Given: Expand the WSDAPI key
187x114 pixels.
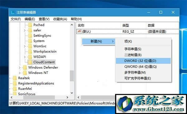Looking at the screenshot, I should 25,57.
